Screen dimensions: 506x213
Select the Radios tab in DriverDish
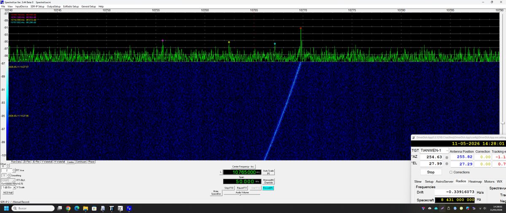pos(461,181)
